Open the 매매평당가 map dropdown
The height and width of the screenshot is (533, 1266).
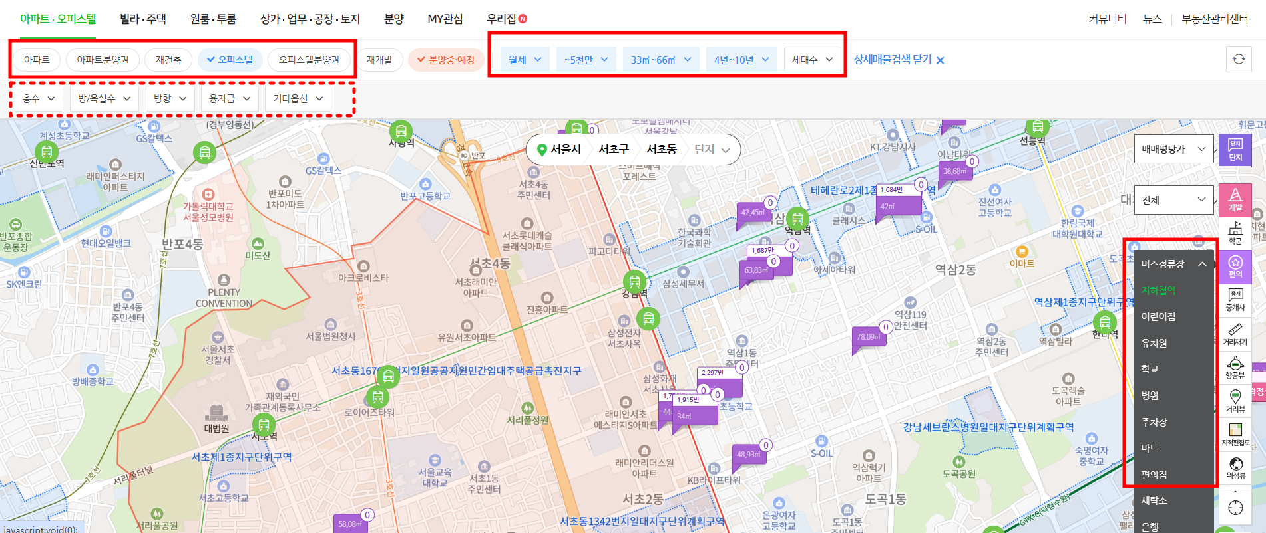(1174, 149)
